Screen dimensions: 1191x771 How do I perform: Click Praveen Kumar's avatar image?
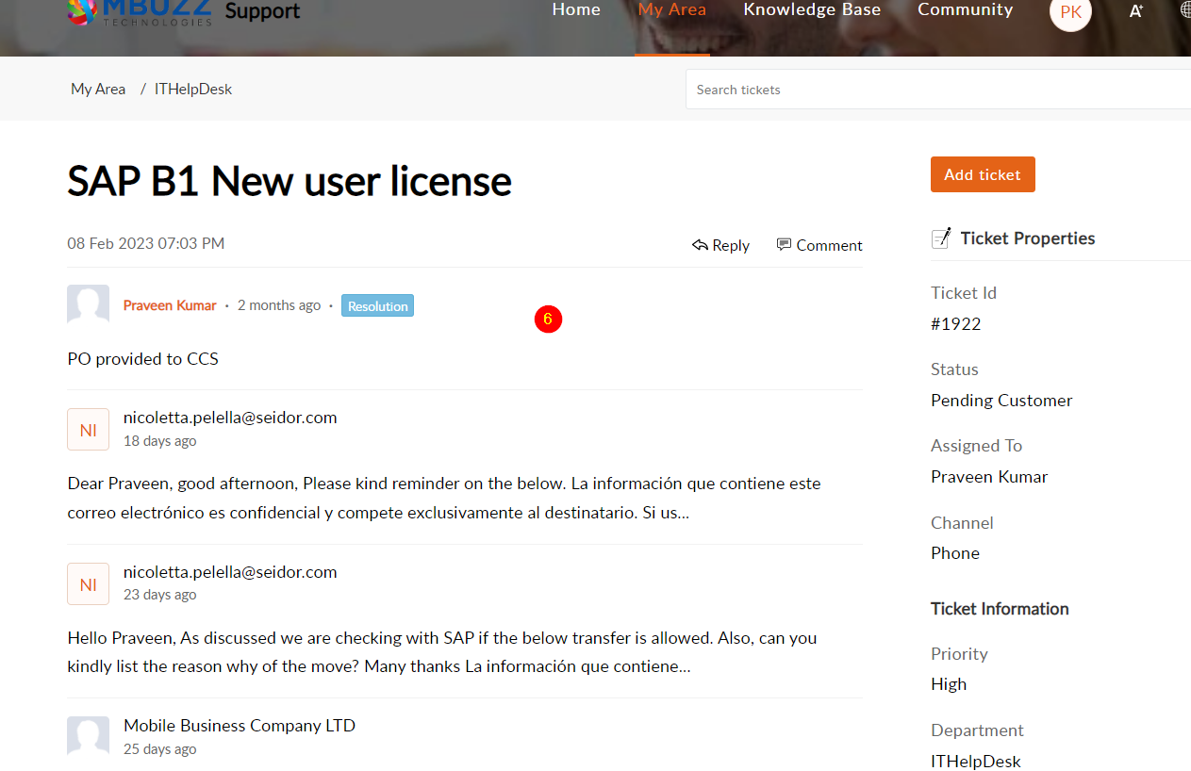88,305
